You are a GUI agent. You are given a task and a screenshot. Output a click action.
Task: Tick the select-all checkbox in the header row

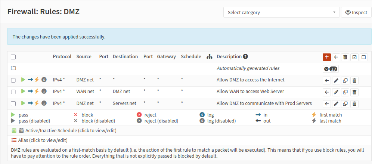click(13, 57)
